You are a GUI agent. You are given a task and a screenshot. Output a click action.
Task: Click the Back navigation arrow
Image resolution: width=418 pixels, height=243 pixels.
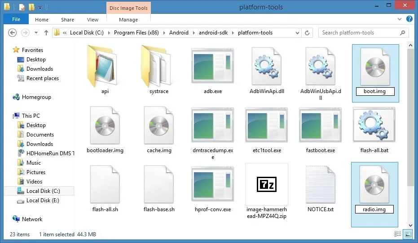[12, 33]
